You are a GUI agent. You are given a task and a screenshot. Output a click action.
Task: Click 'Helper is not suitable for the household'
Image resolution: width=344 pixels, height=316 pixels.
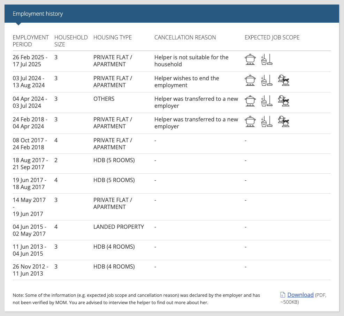(191, 61)
